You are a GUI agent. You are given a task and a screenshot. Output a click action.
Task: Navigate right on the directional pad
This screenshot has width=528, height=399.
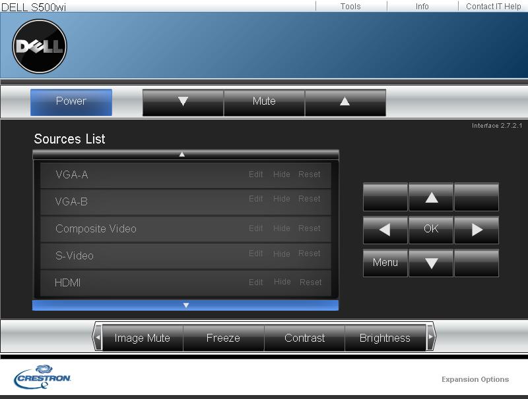[477, 230]
